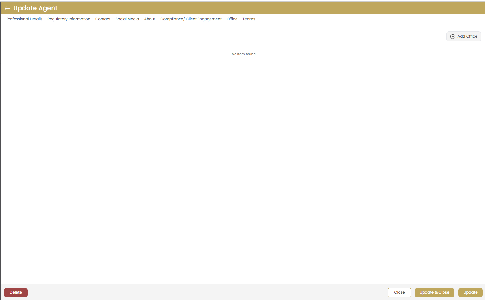
Task: Click the Close button at the bottom
Action: [399, 292]
